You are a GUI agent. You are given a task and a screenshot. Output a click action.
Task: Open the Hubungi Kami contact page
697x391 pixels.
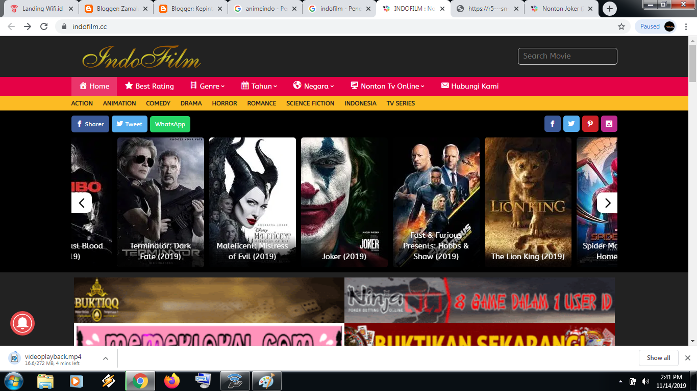[x=470, y=86]
